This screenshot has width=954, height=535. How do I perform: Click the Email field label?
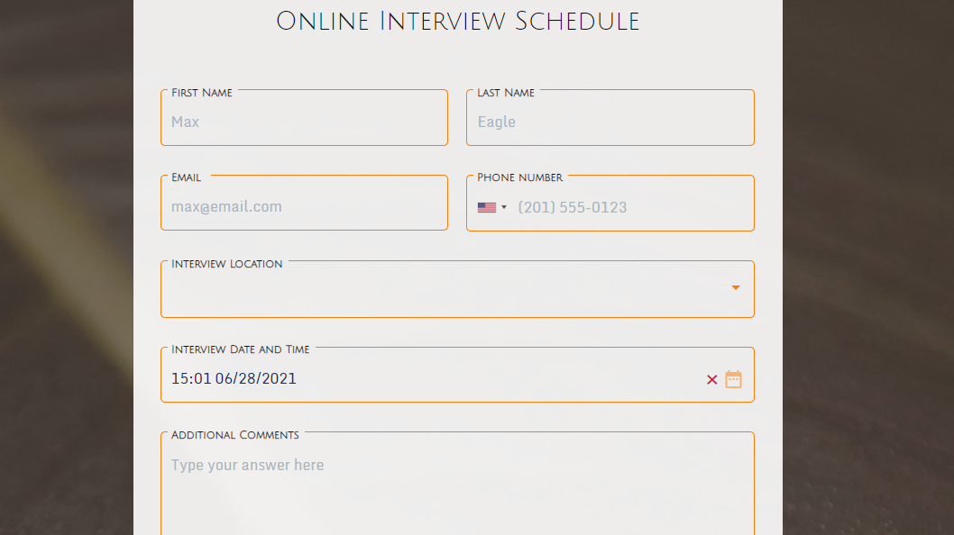(x=186, y=177)
